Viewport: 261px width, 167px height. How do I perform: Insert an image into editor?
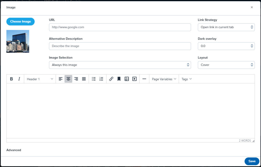point(127,79)
